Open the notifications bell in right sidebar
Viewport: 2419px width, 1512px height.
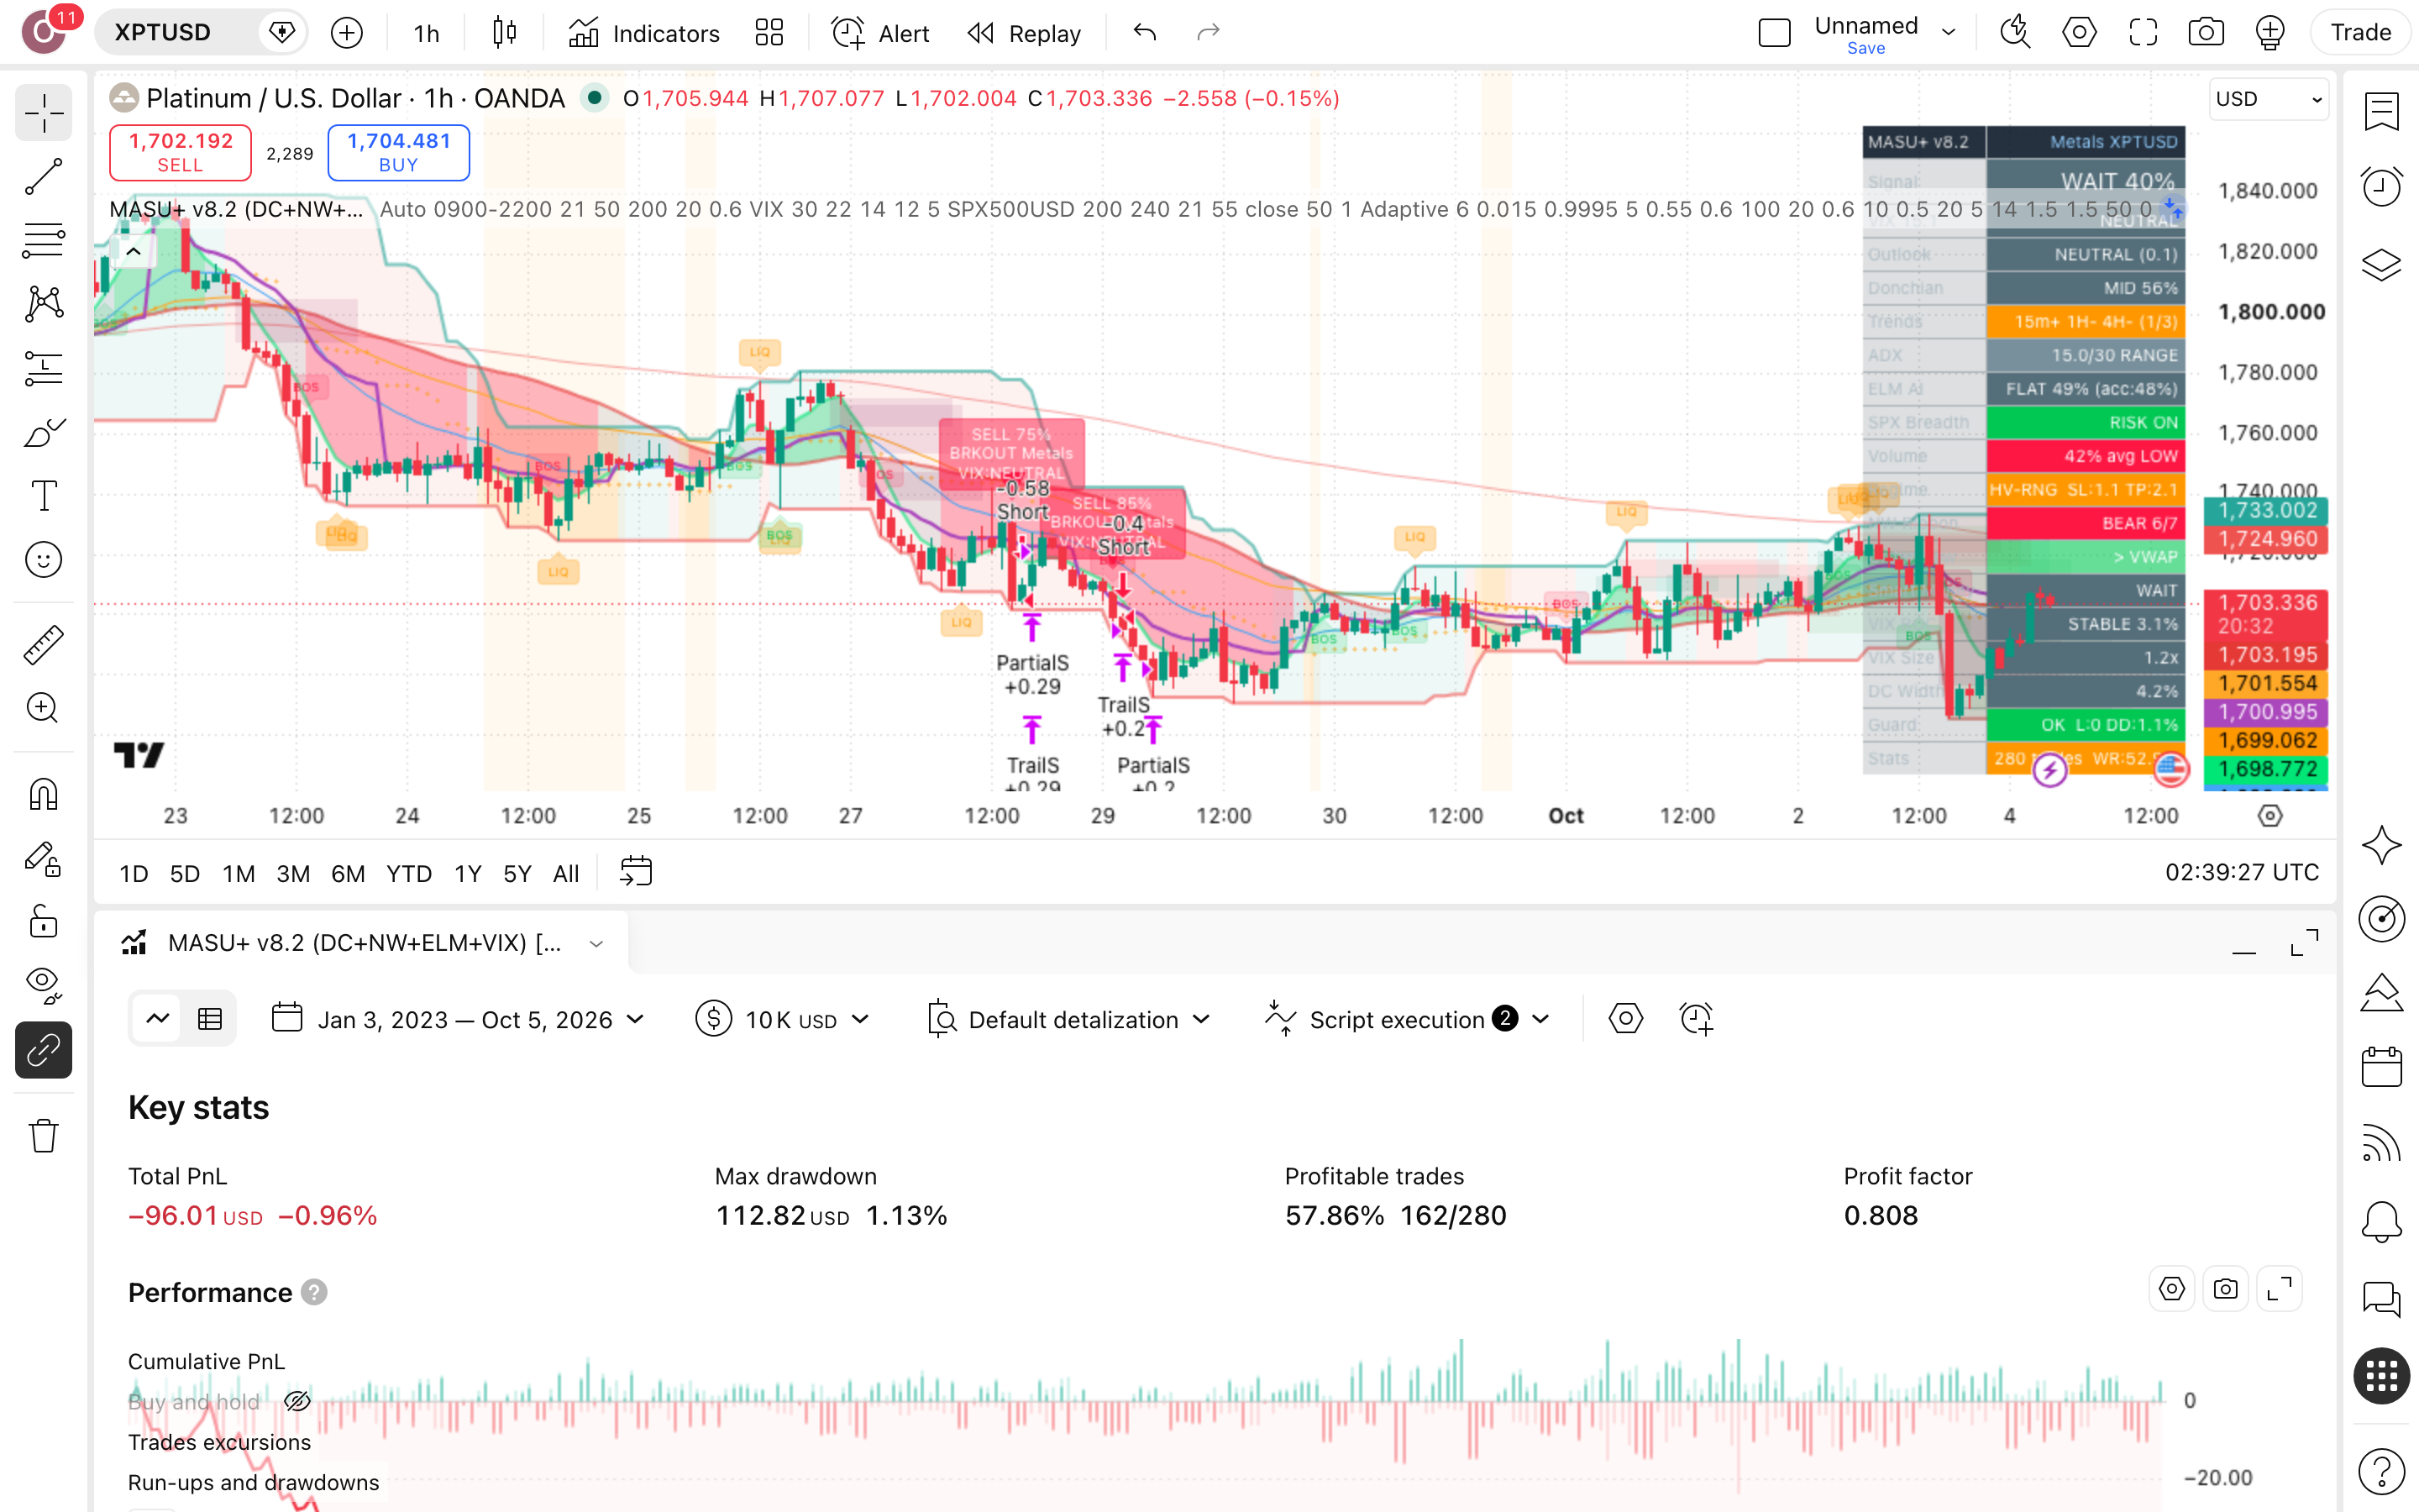tap(2381, 1222)
